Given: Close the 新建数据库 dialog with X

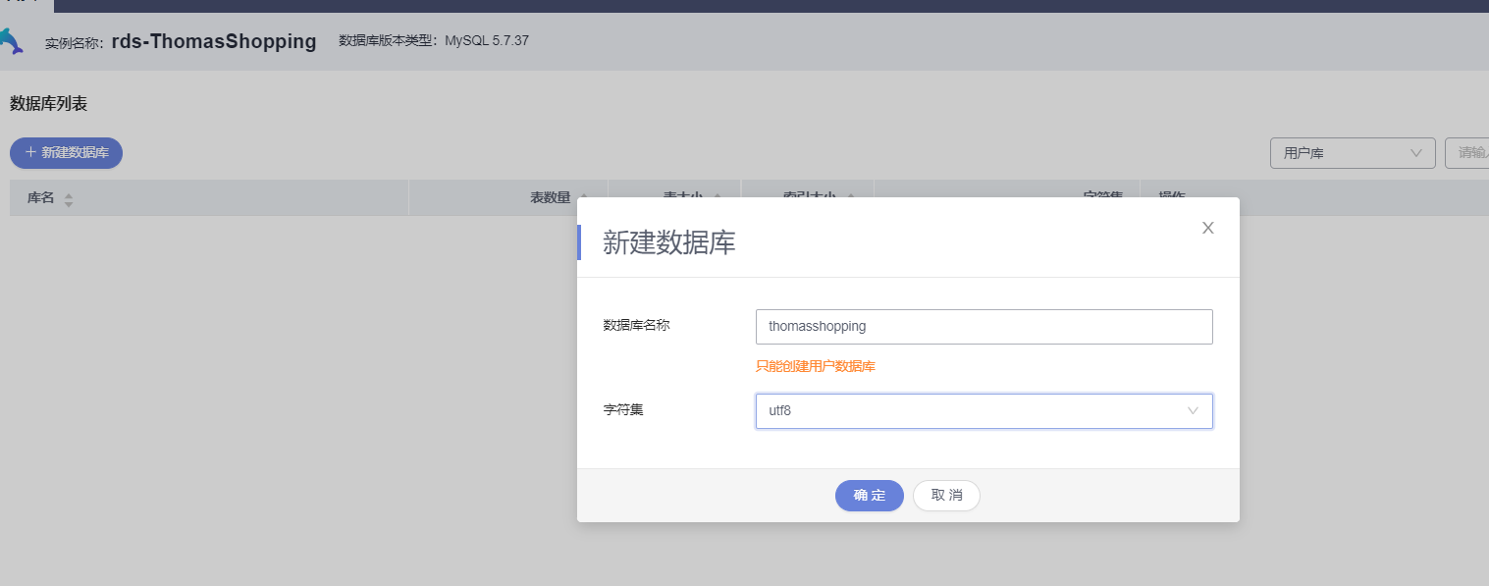Looking at the screenshot, I should (x=1208, y=228).
